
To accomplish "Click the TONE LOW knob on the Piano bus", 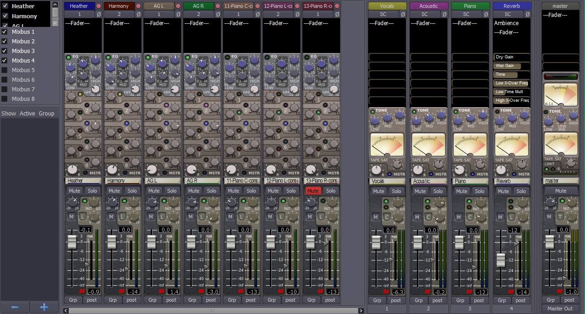I will (459, 121).
